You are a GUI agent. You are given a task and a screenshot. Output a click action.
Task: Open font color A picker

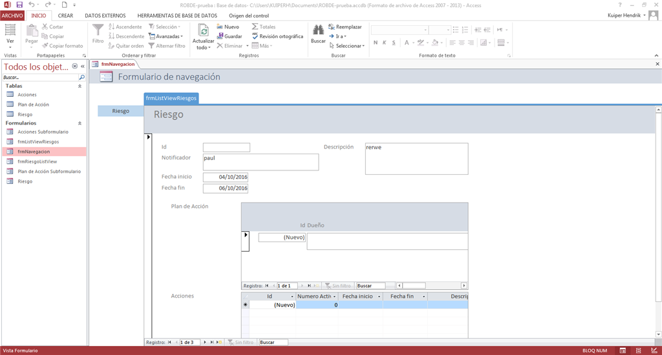[409, 43]
